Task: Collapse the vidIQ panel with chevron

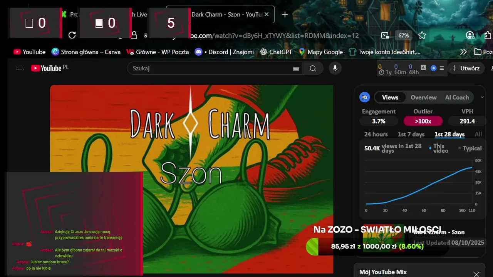Action: point(482,97)
